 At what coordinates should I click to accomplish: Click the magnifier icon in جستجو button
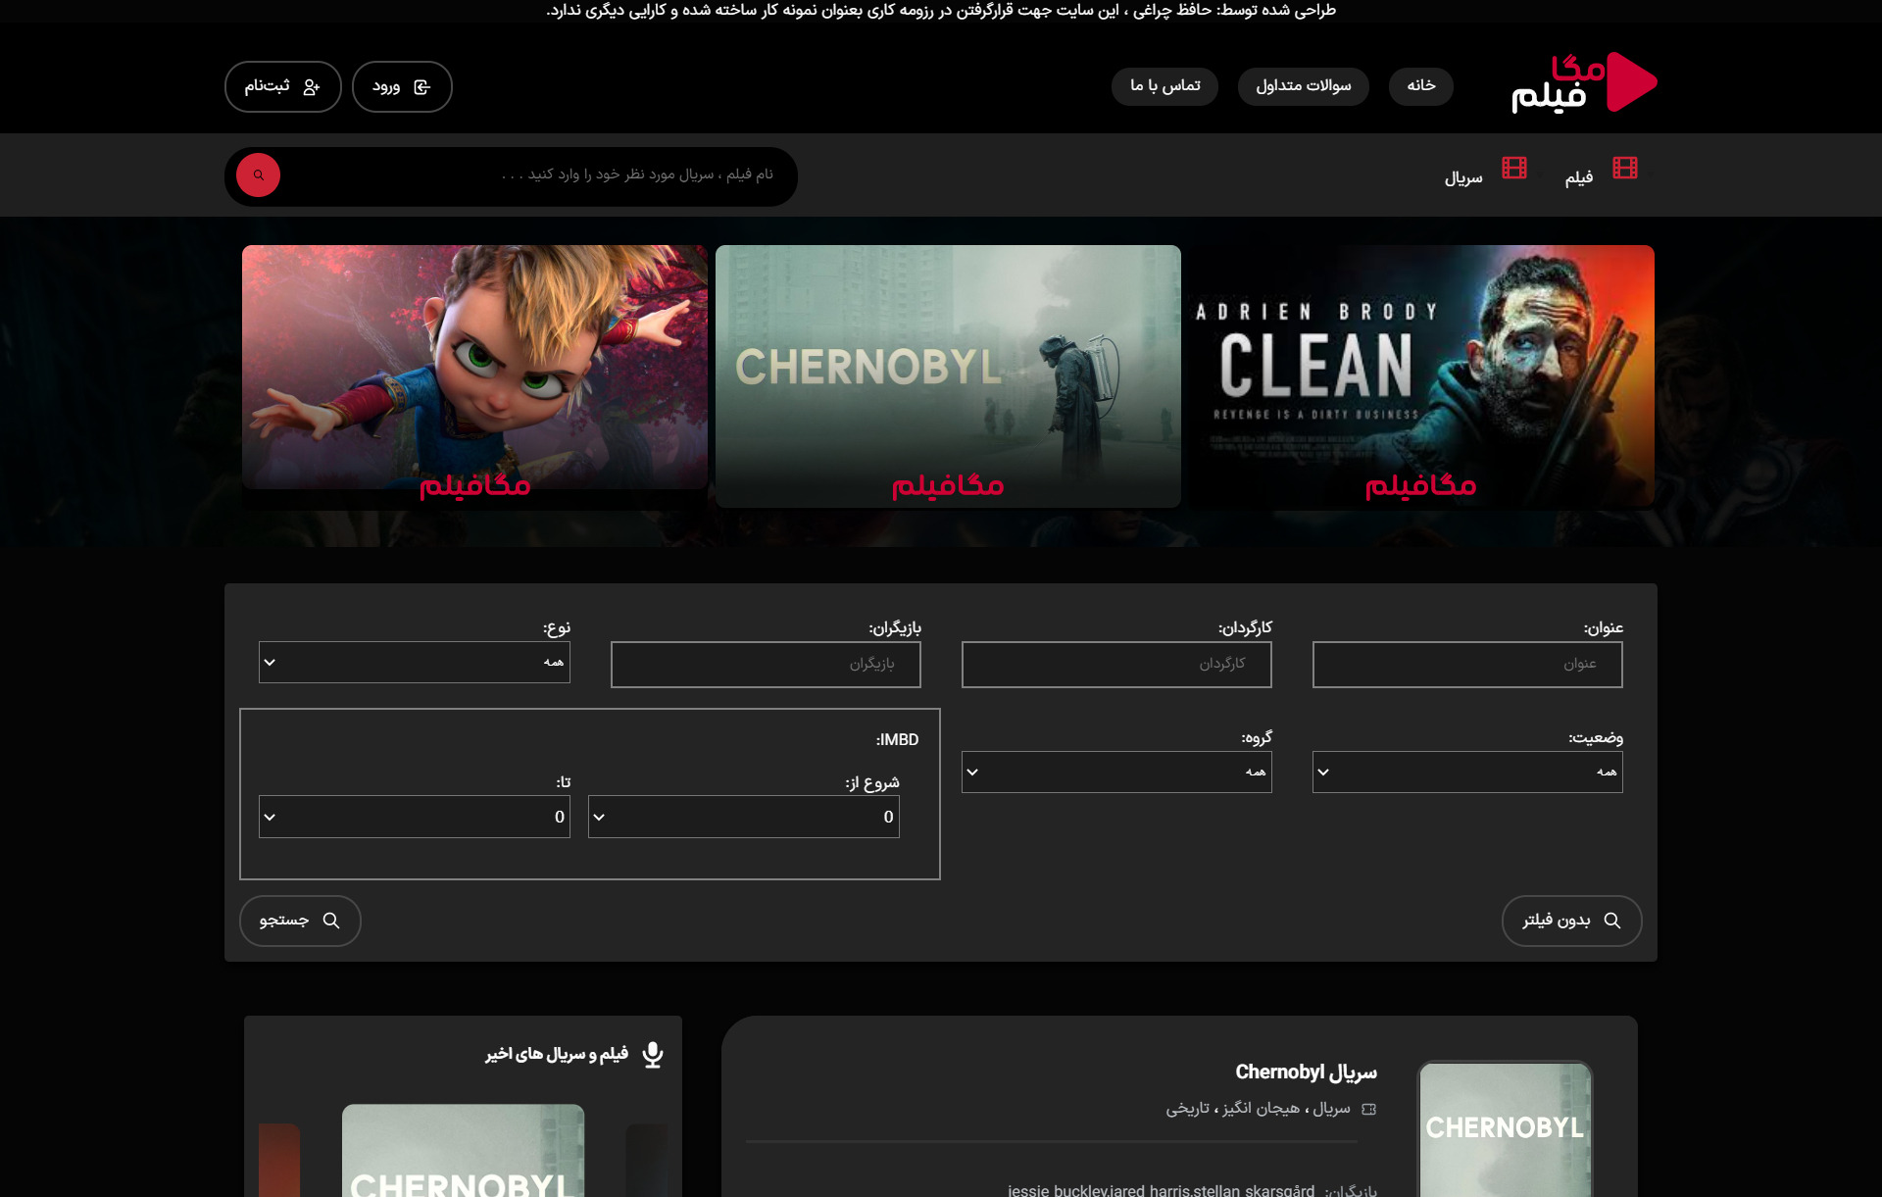coord(331,921)
